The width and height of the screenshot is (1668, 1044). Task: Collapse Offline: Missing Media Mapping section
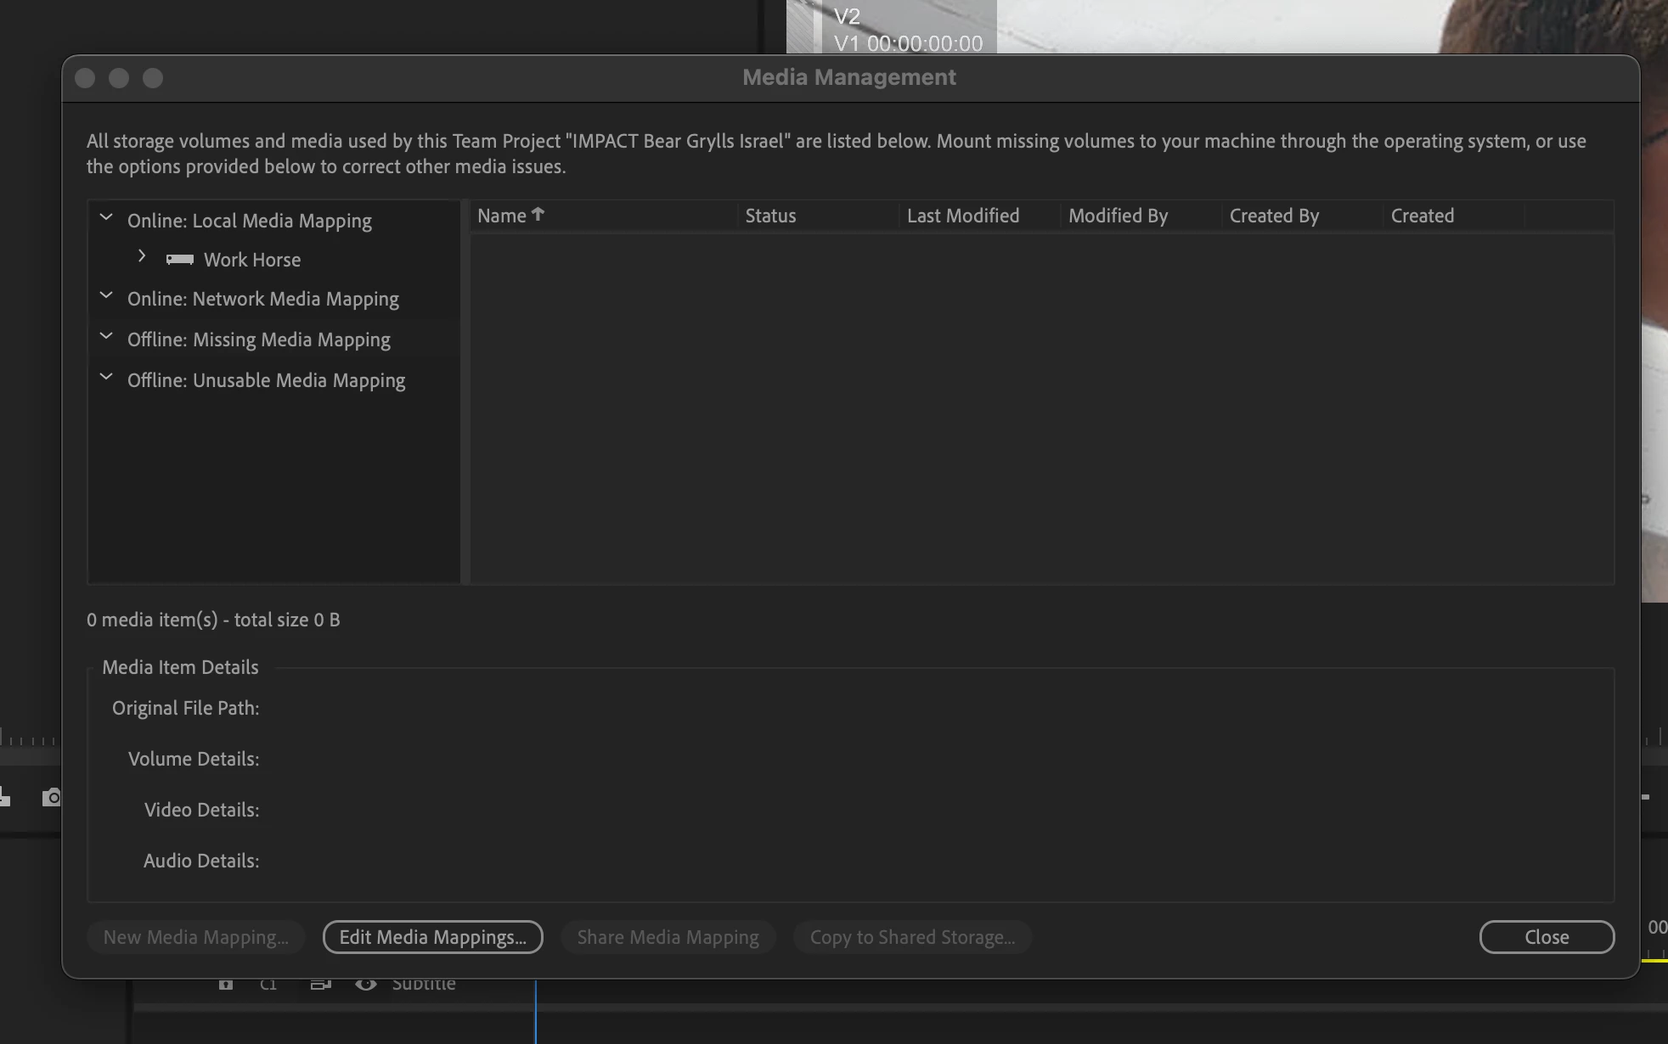(106, 336)
